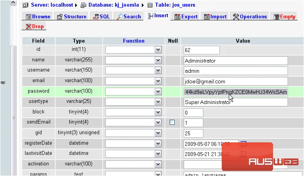Image resolution: width=304 pixels, height=176 pixels.
Task: Click the username value field 'admin'
Action: [x=236, y=71]
